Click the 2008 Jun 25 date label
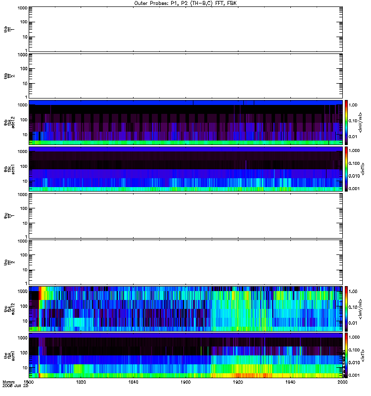Viewport: 371px width, 396px height. click(15, 386)
